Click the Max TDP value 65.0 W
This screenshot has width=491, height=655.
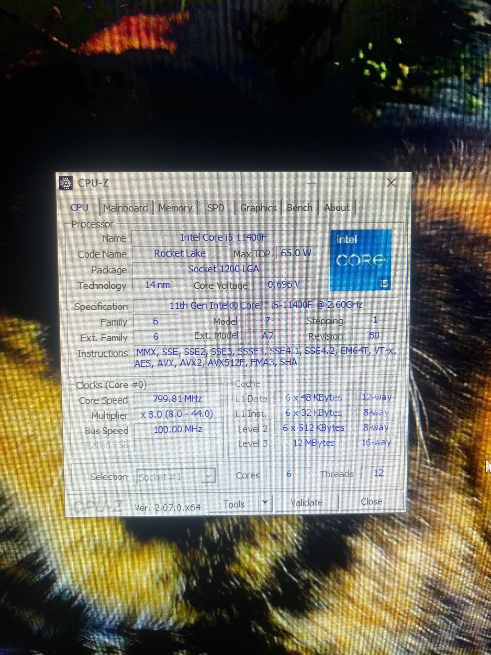click(296, 253)
